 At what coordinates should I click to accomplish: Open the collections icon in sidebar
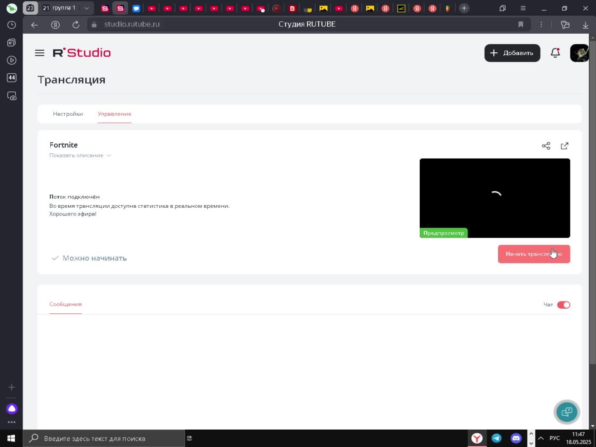tap(11, 43)
